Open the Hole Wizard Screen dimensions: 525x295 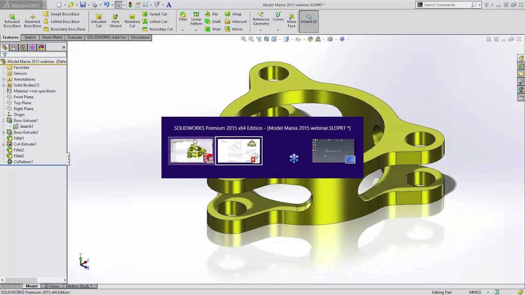(x=115, y=20)
